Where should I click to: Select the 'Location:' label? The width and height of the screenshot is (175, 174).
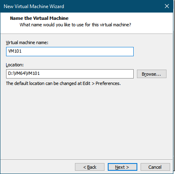[x=15, y=65]
